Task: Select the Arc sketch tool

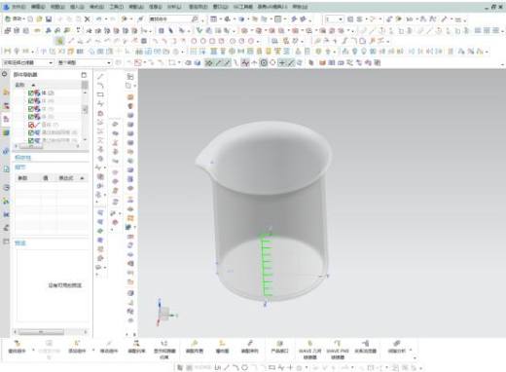Action: [x=100, y=86]
